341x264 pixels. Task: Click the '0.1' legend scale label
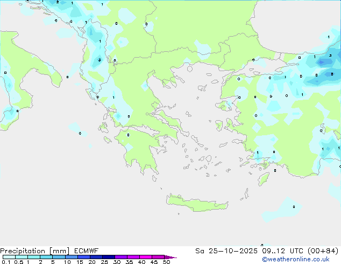tap(6, 262)
